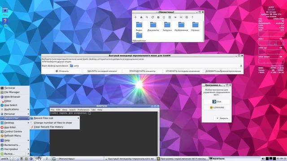
Task: Select Clear Recent File History
Action: pos(55,127)
